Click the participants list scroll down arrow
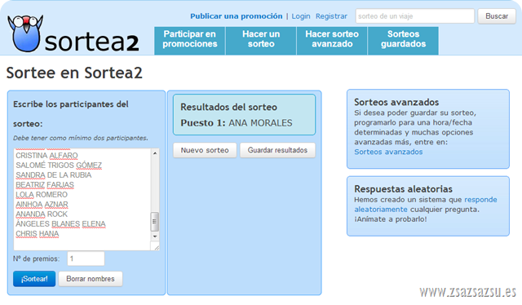 pyautogui.click(x=155, y=236)
